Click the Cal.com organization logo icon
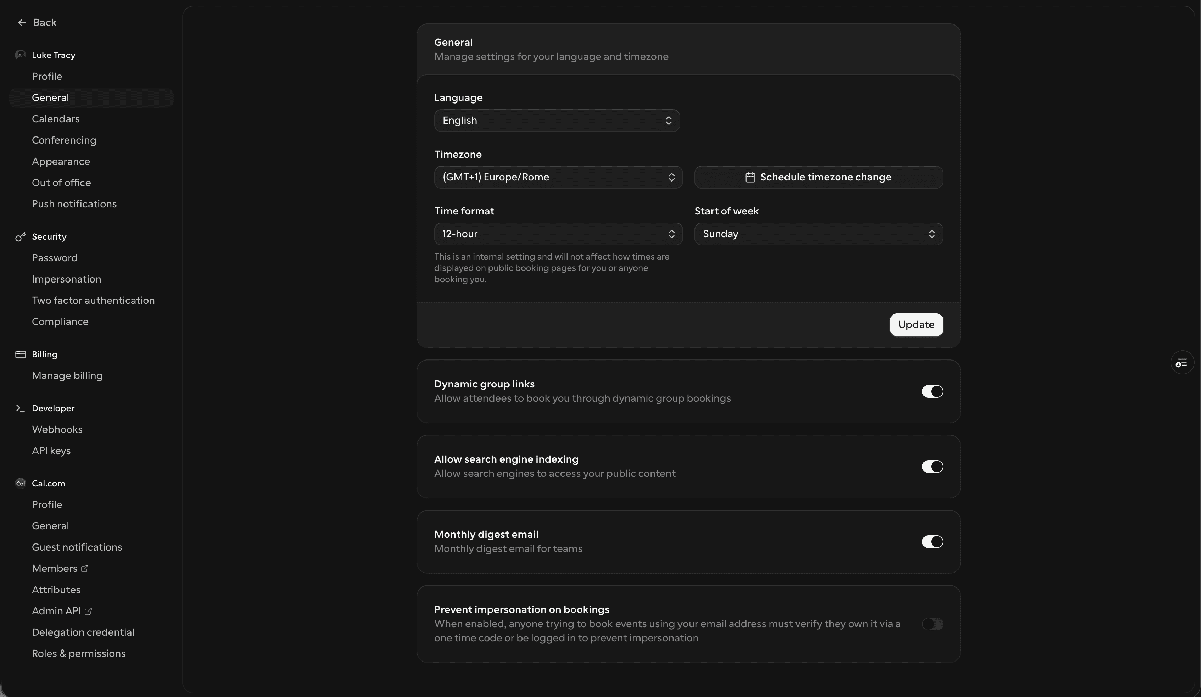Image resolution: width=1201 pixels, height=697 pixels. [20, 483]
